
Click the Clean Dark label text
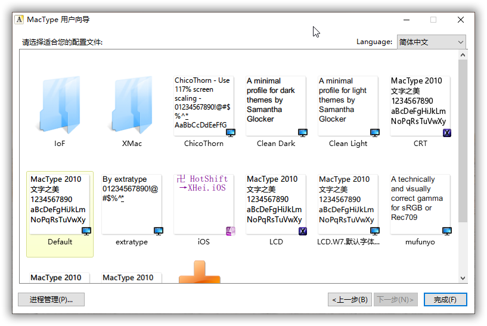[276, 144]
